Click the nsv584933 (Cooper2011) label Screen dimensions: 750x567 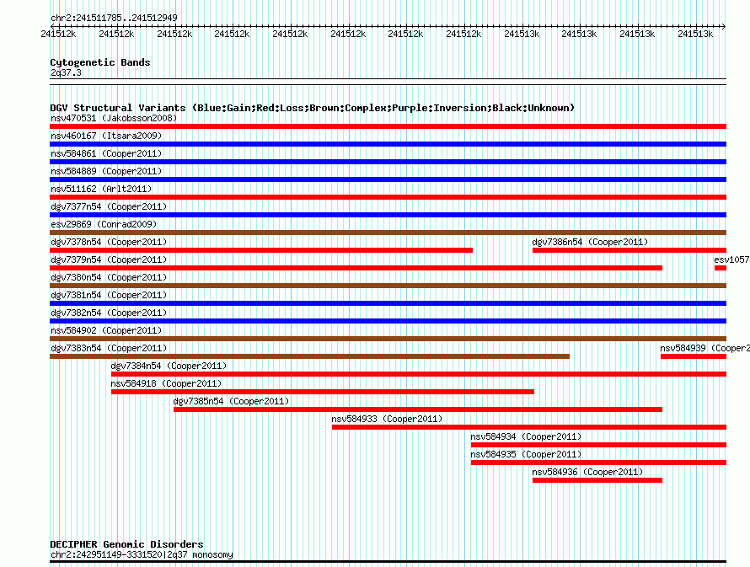pos(387,419)
